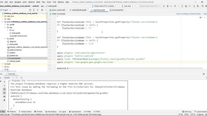
Task: Select gradle.properties file in tree
Action: pos(14,50)
